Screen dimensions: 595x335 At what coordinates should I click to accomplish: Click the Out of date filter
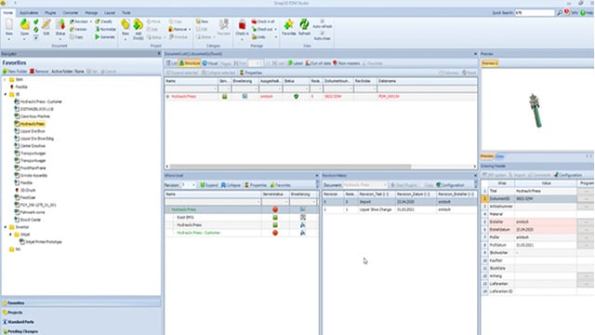click(x=318, y=63)
